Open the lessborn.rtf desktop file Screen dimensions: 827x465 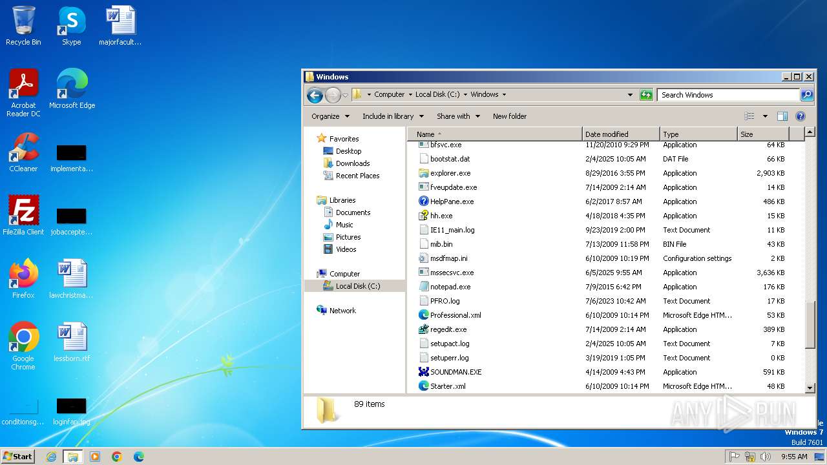(72, 342)
